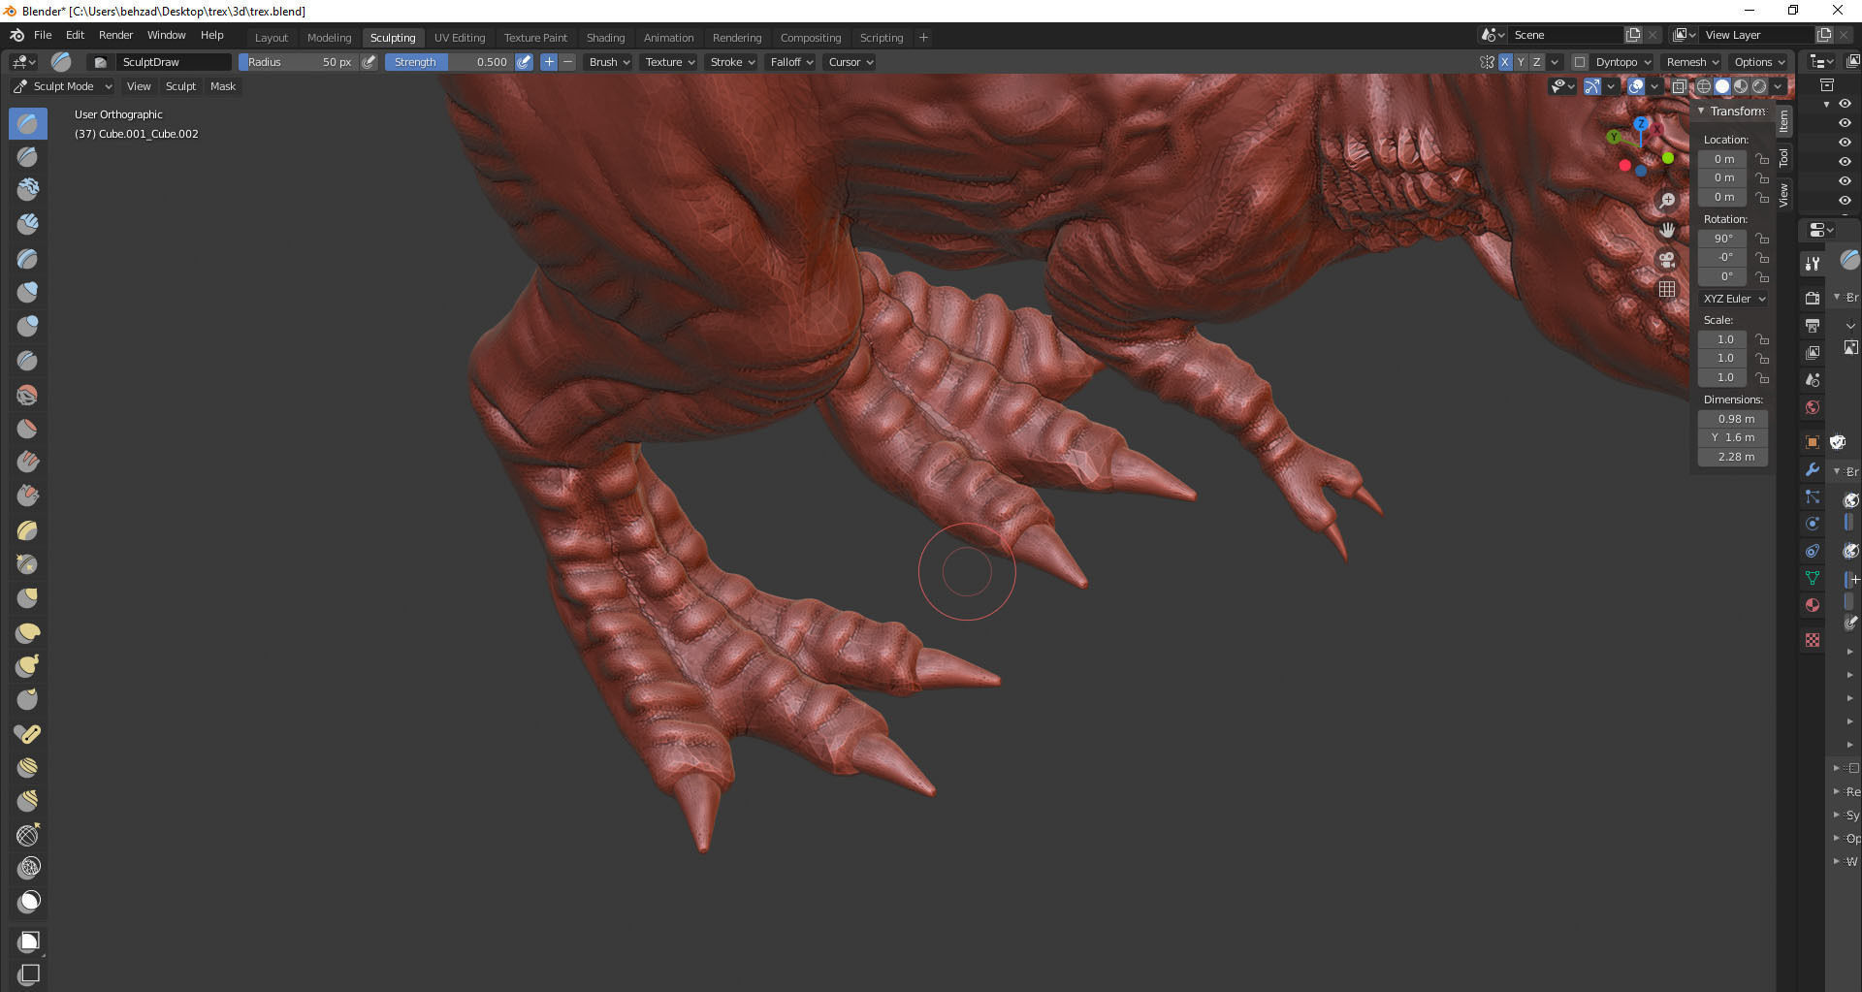Select the Draw sculpt brush
Image resolution: width=1862 pixels, height=992 pixels.
coord(28,123)
